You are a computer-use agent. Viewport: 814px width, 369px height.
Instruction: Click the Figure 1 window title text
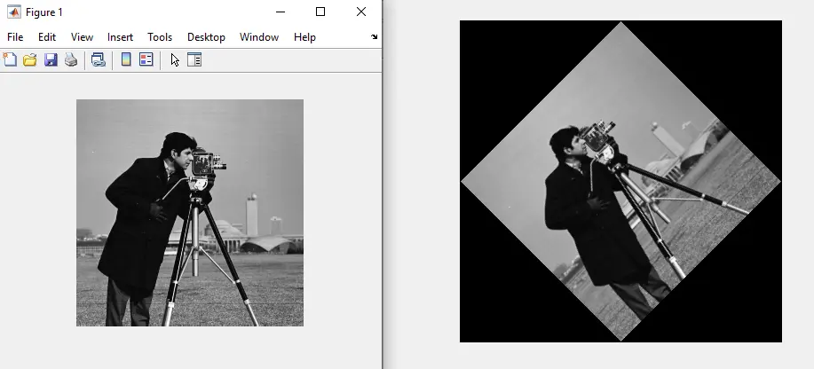[44, 12]
